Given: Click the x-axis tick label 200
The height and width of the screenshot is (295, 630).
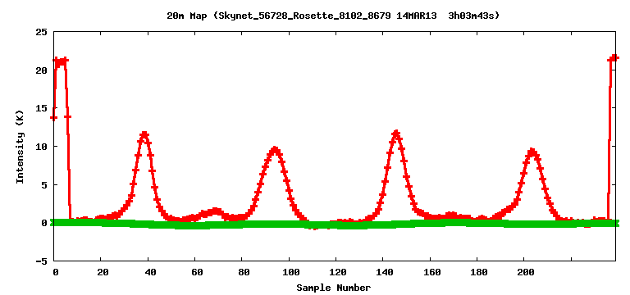Looking at the screenshot, I should point(526,273).
